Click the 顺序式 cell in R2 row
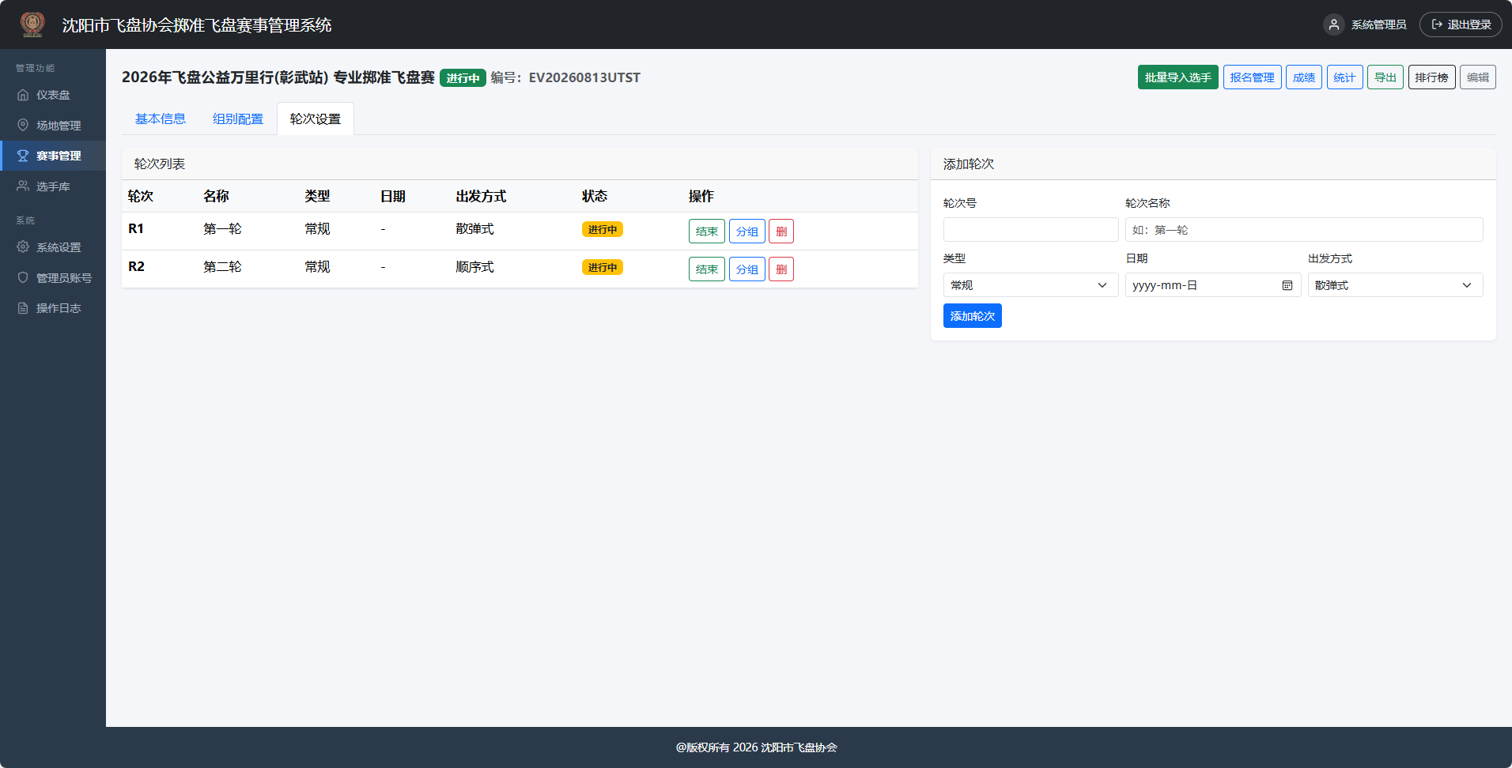 coord(474,266)
